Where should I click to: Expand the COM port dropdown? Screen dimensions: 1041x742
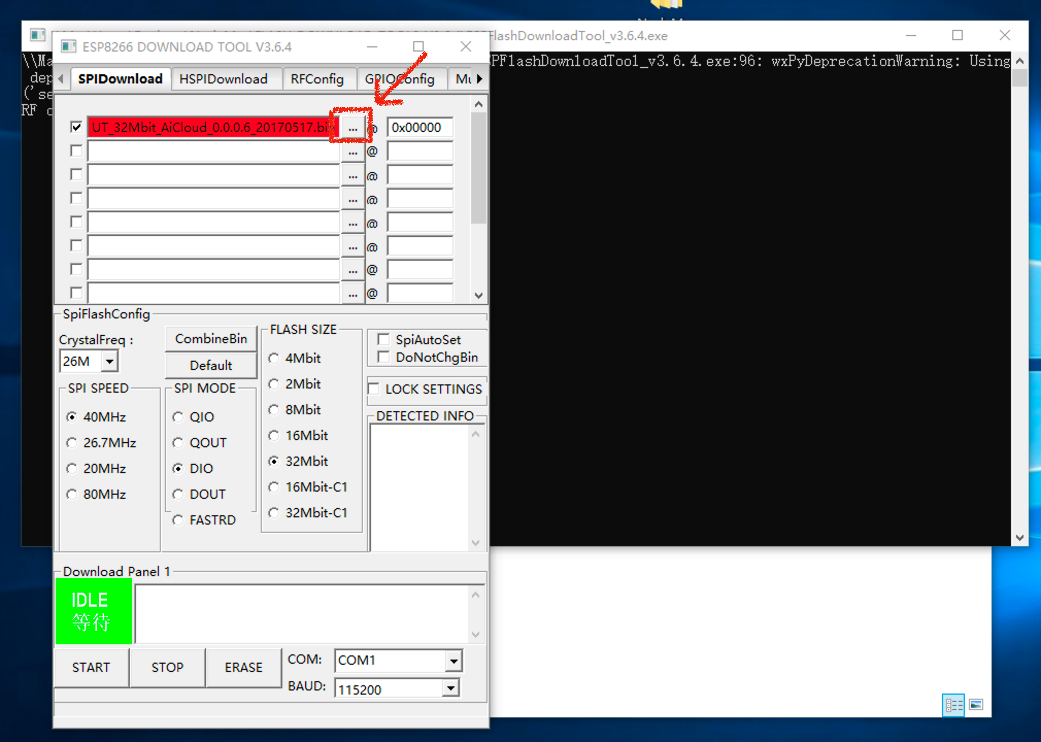tap(453, 661)
